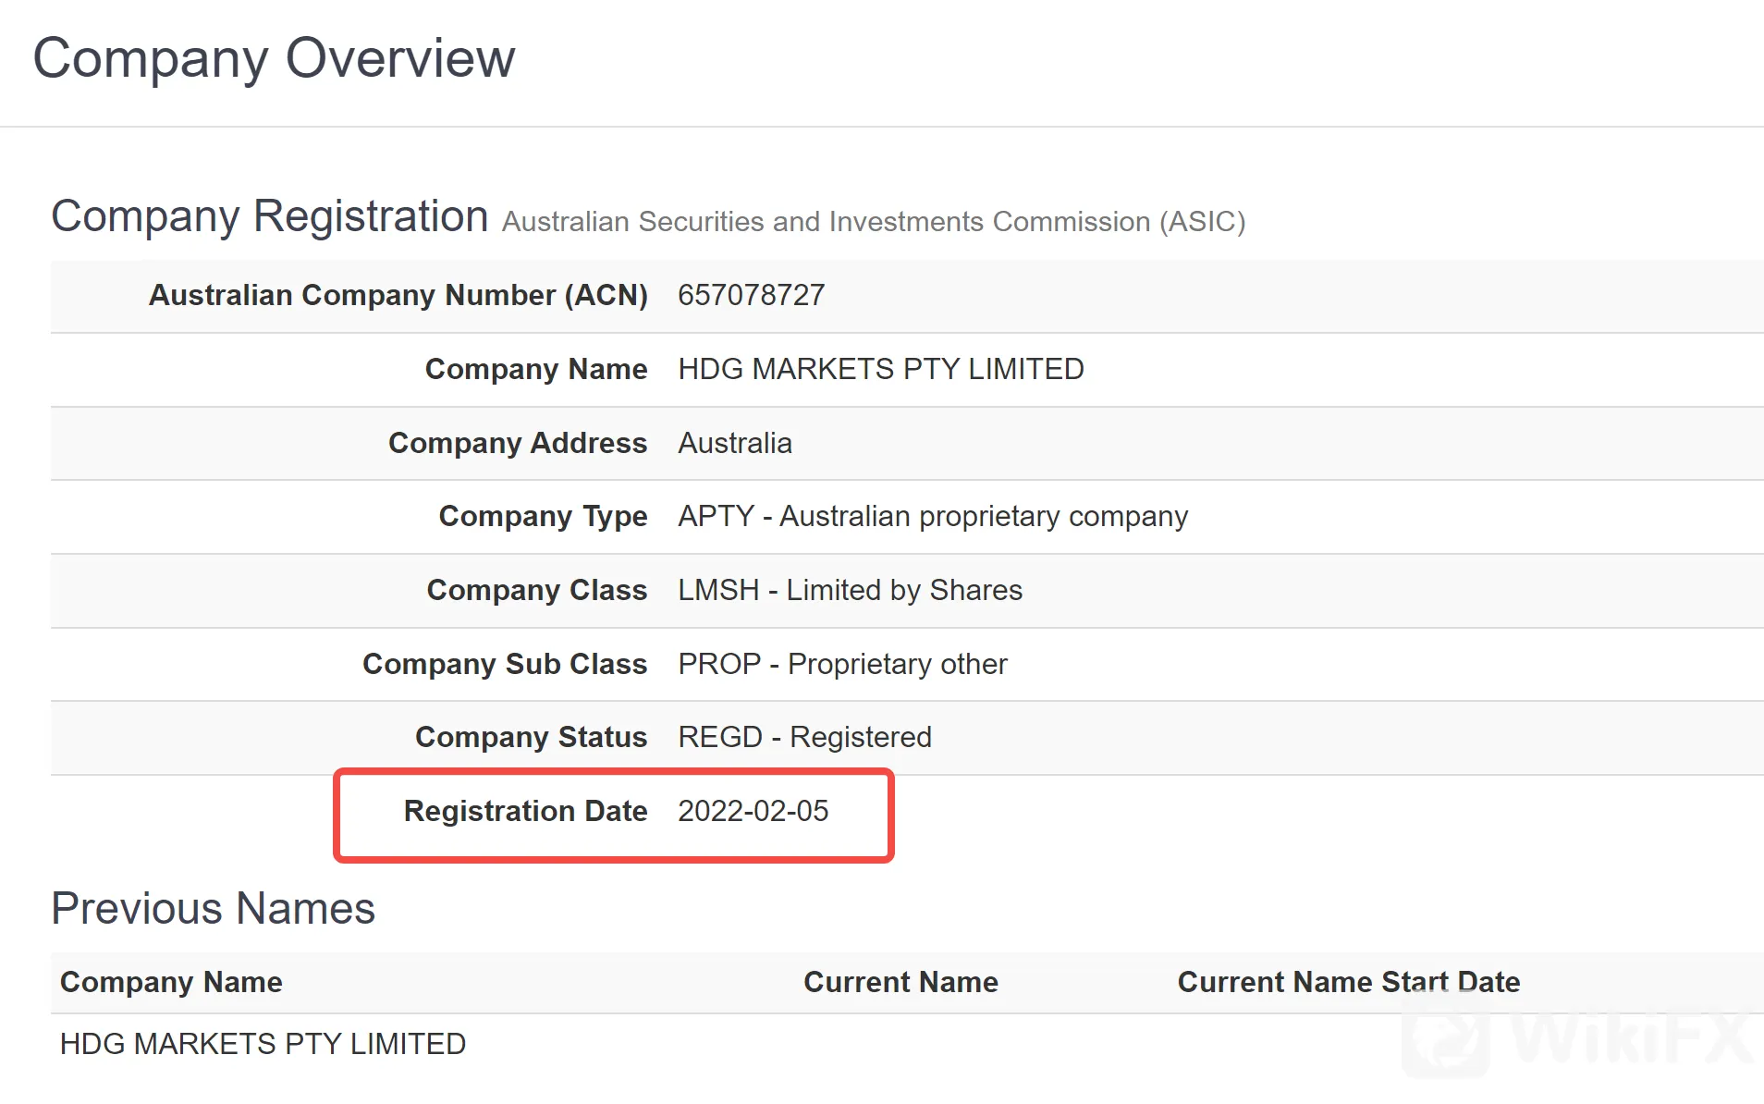Image resolution: width=1764 pixels, height=1104 pixels.
Task: Click the Company Name label in registration table
Action: pyautogui.click(x=536, y=369)
